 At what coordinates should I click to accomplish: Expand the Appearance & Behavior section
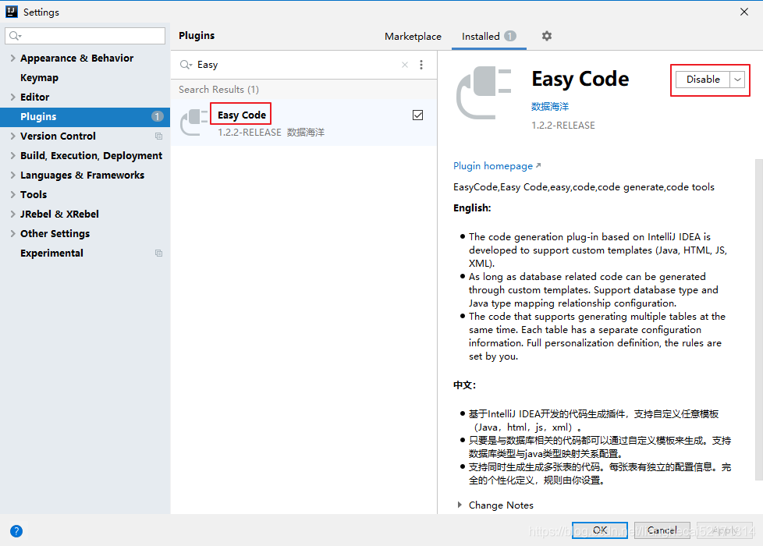click(x=12, y=58)
